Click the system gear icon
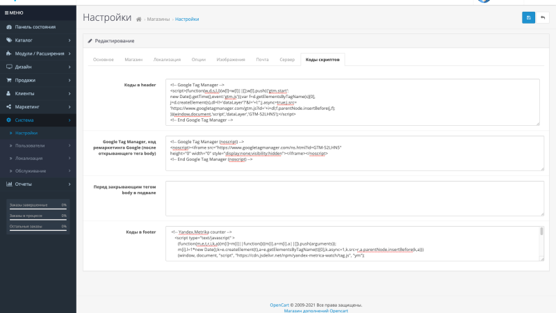Screen dimensions: 556x313 9,120
